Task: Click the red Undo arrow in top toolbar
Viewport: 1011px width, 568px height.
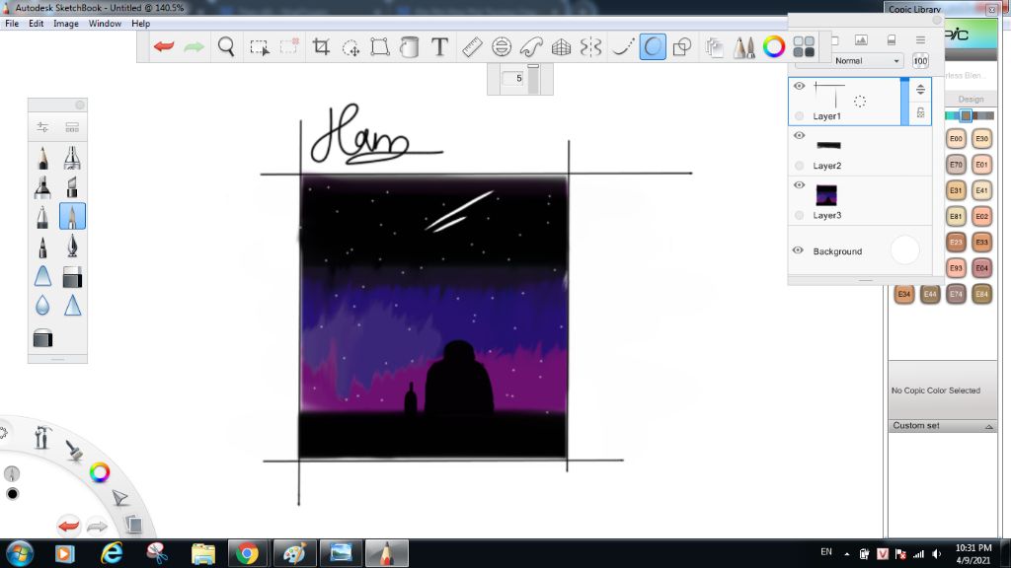Action: pos(164,46)
